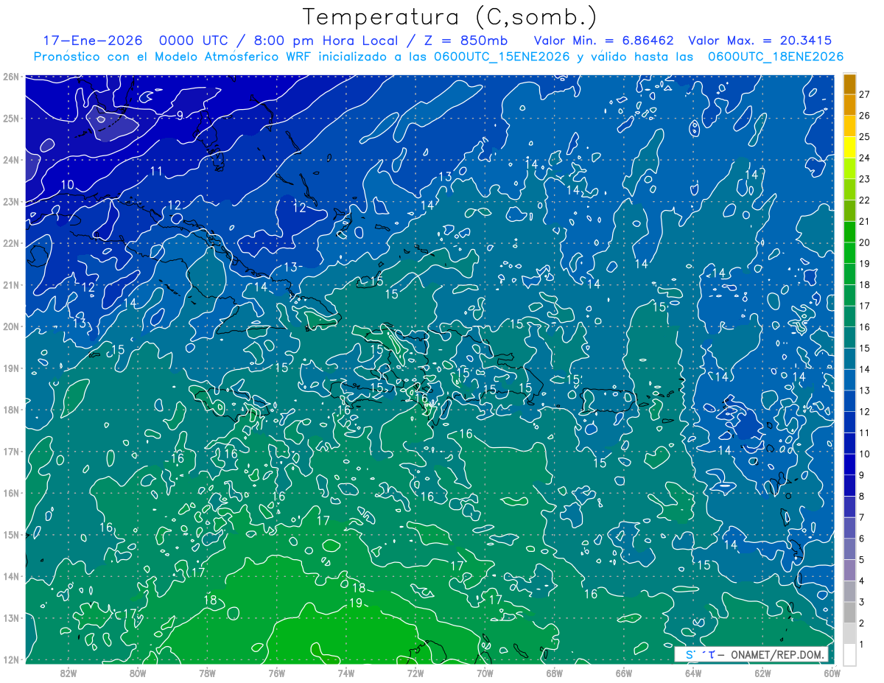Click the 'Valor Max. = 20.3415' value
Viewport: 884px width, 683px height.
coord(760,41)
